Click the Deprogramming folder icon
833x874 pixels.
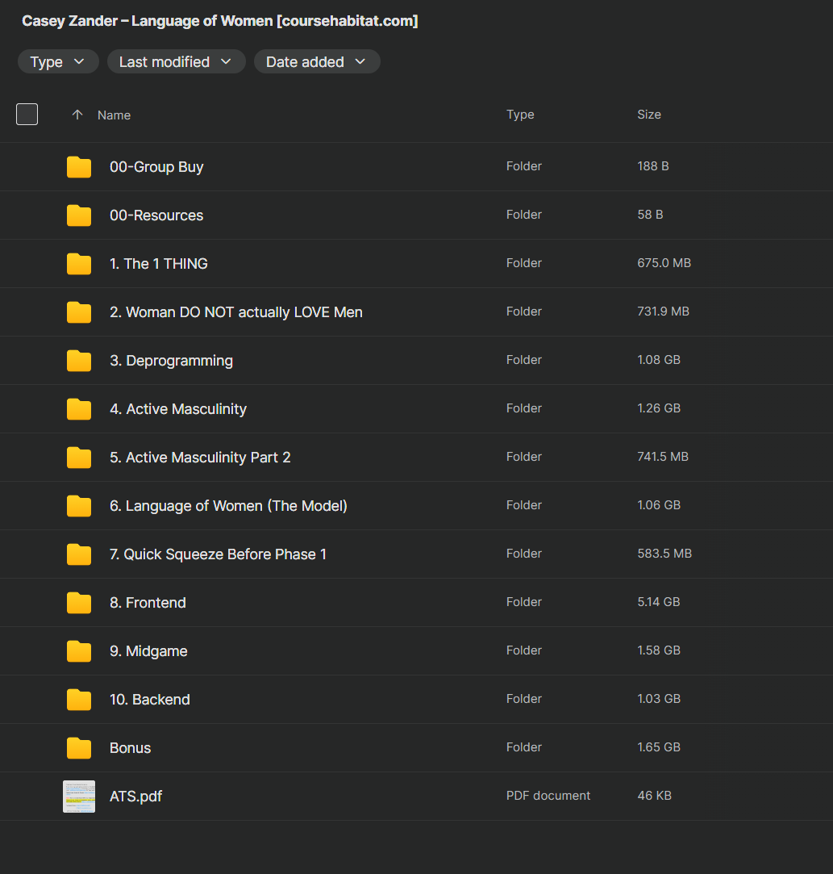click(x=79, y=361)
